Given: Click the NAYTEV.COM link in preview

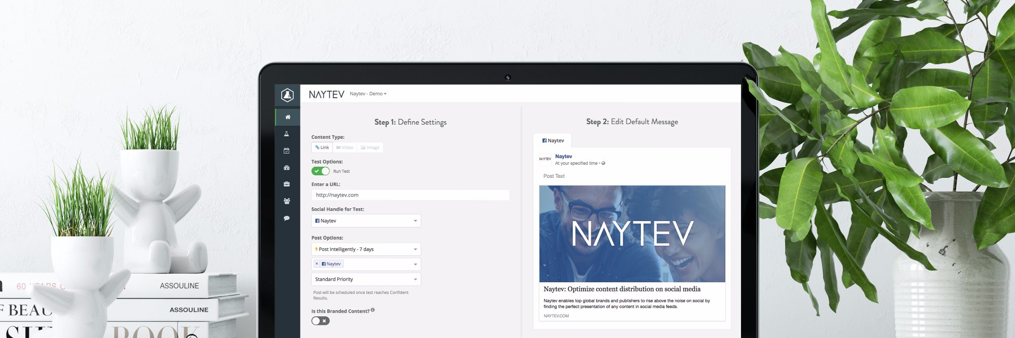Looking at the screenshot, I should [x=556, y=316].
